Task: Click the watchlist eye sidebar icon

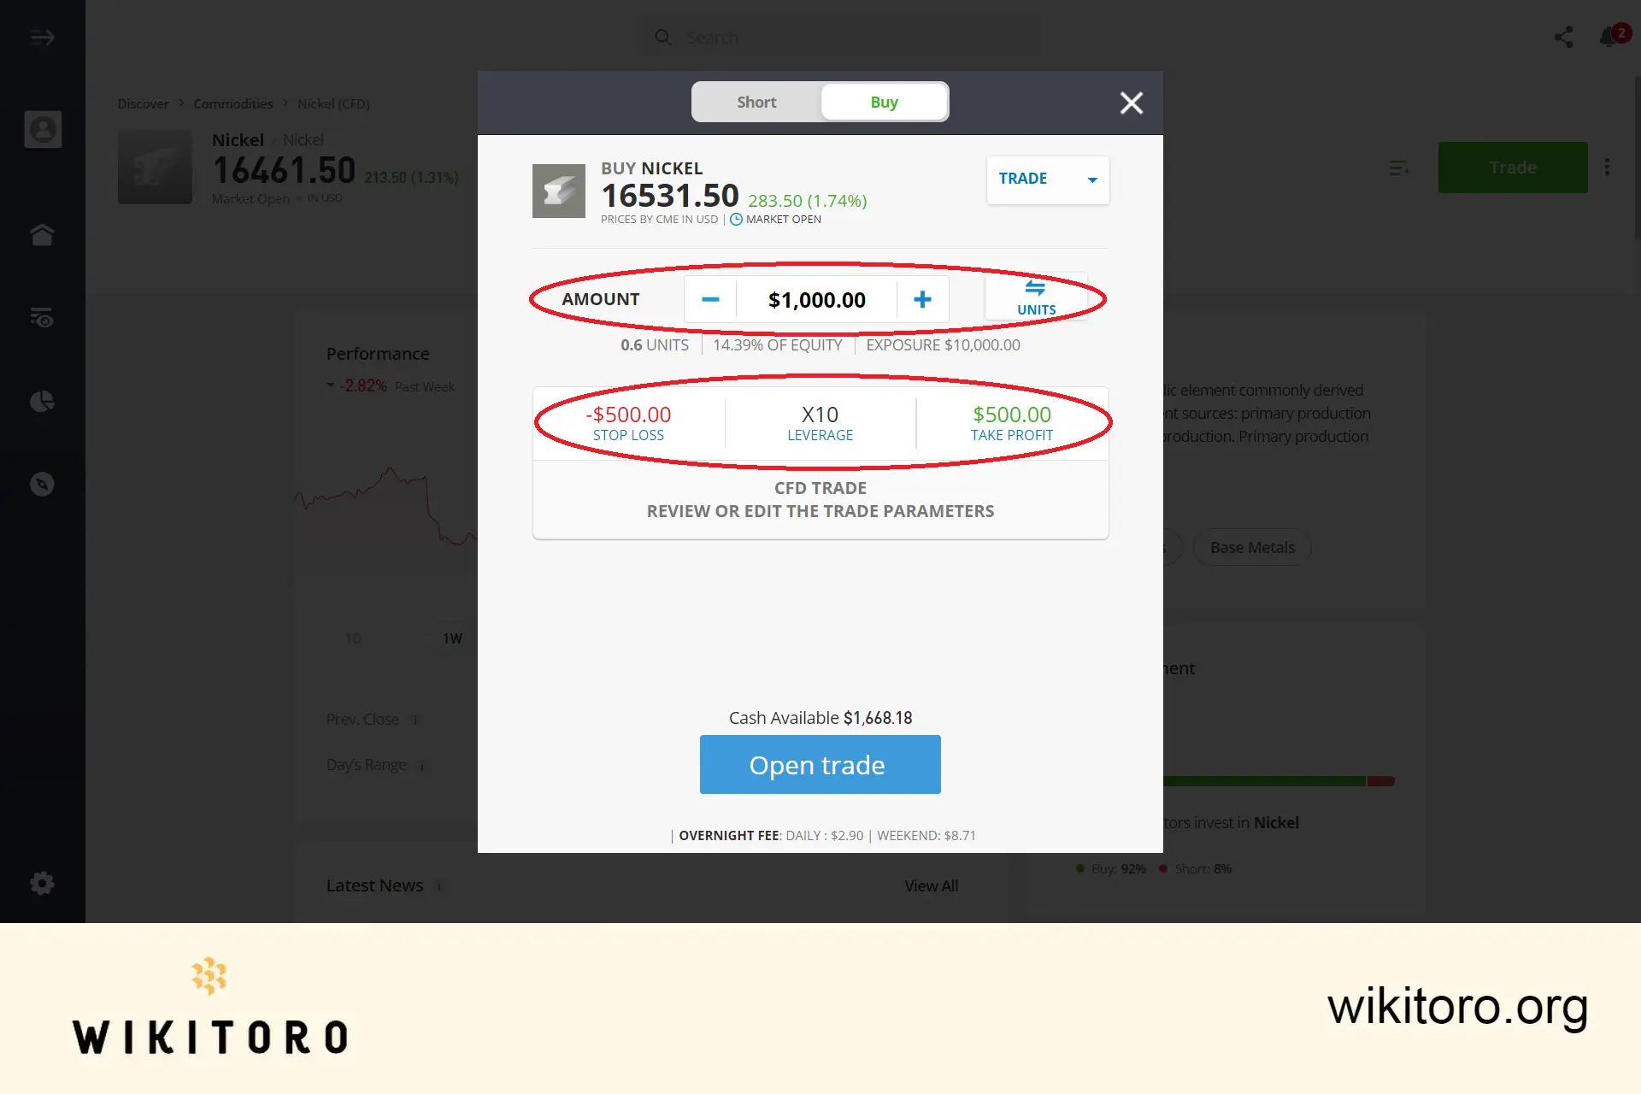Action: coord(43,317)
